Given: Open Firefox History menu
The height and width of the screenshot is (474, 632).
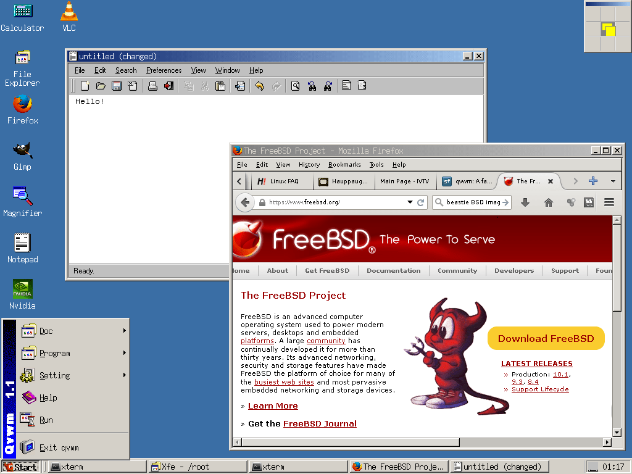Looking at the screenshot, I should tap(309, 164).
